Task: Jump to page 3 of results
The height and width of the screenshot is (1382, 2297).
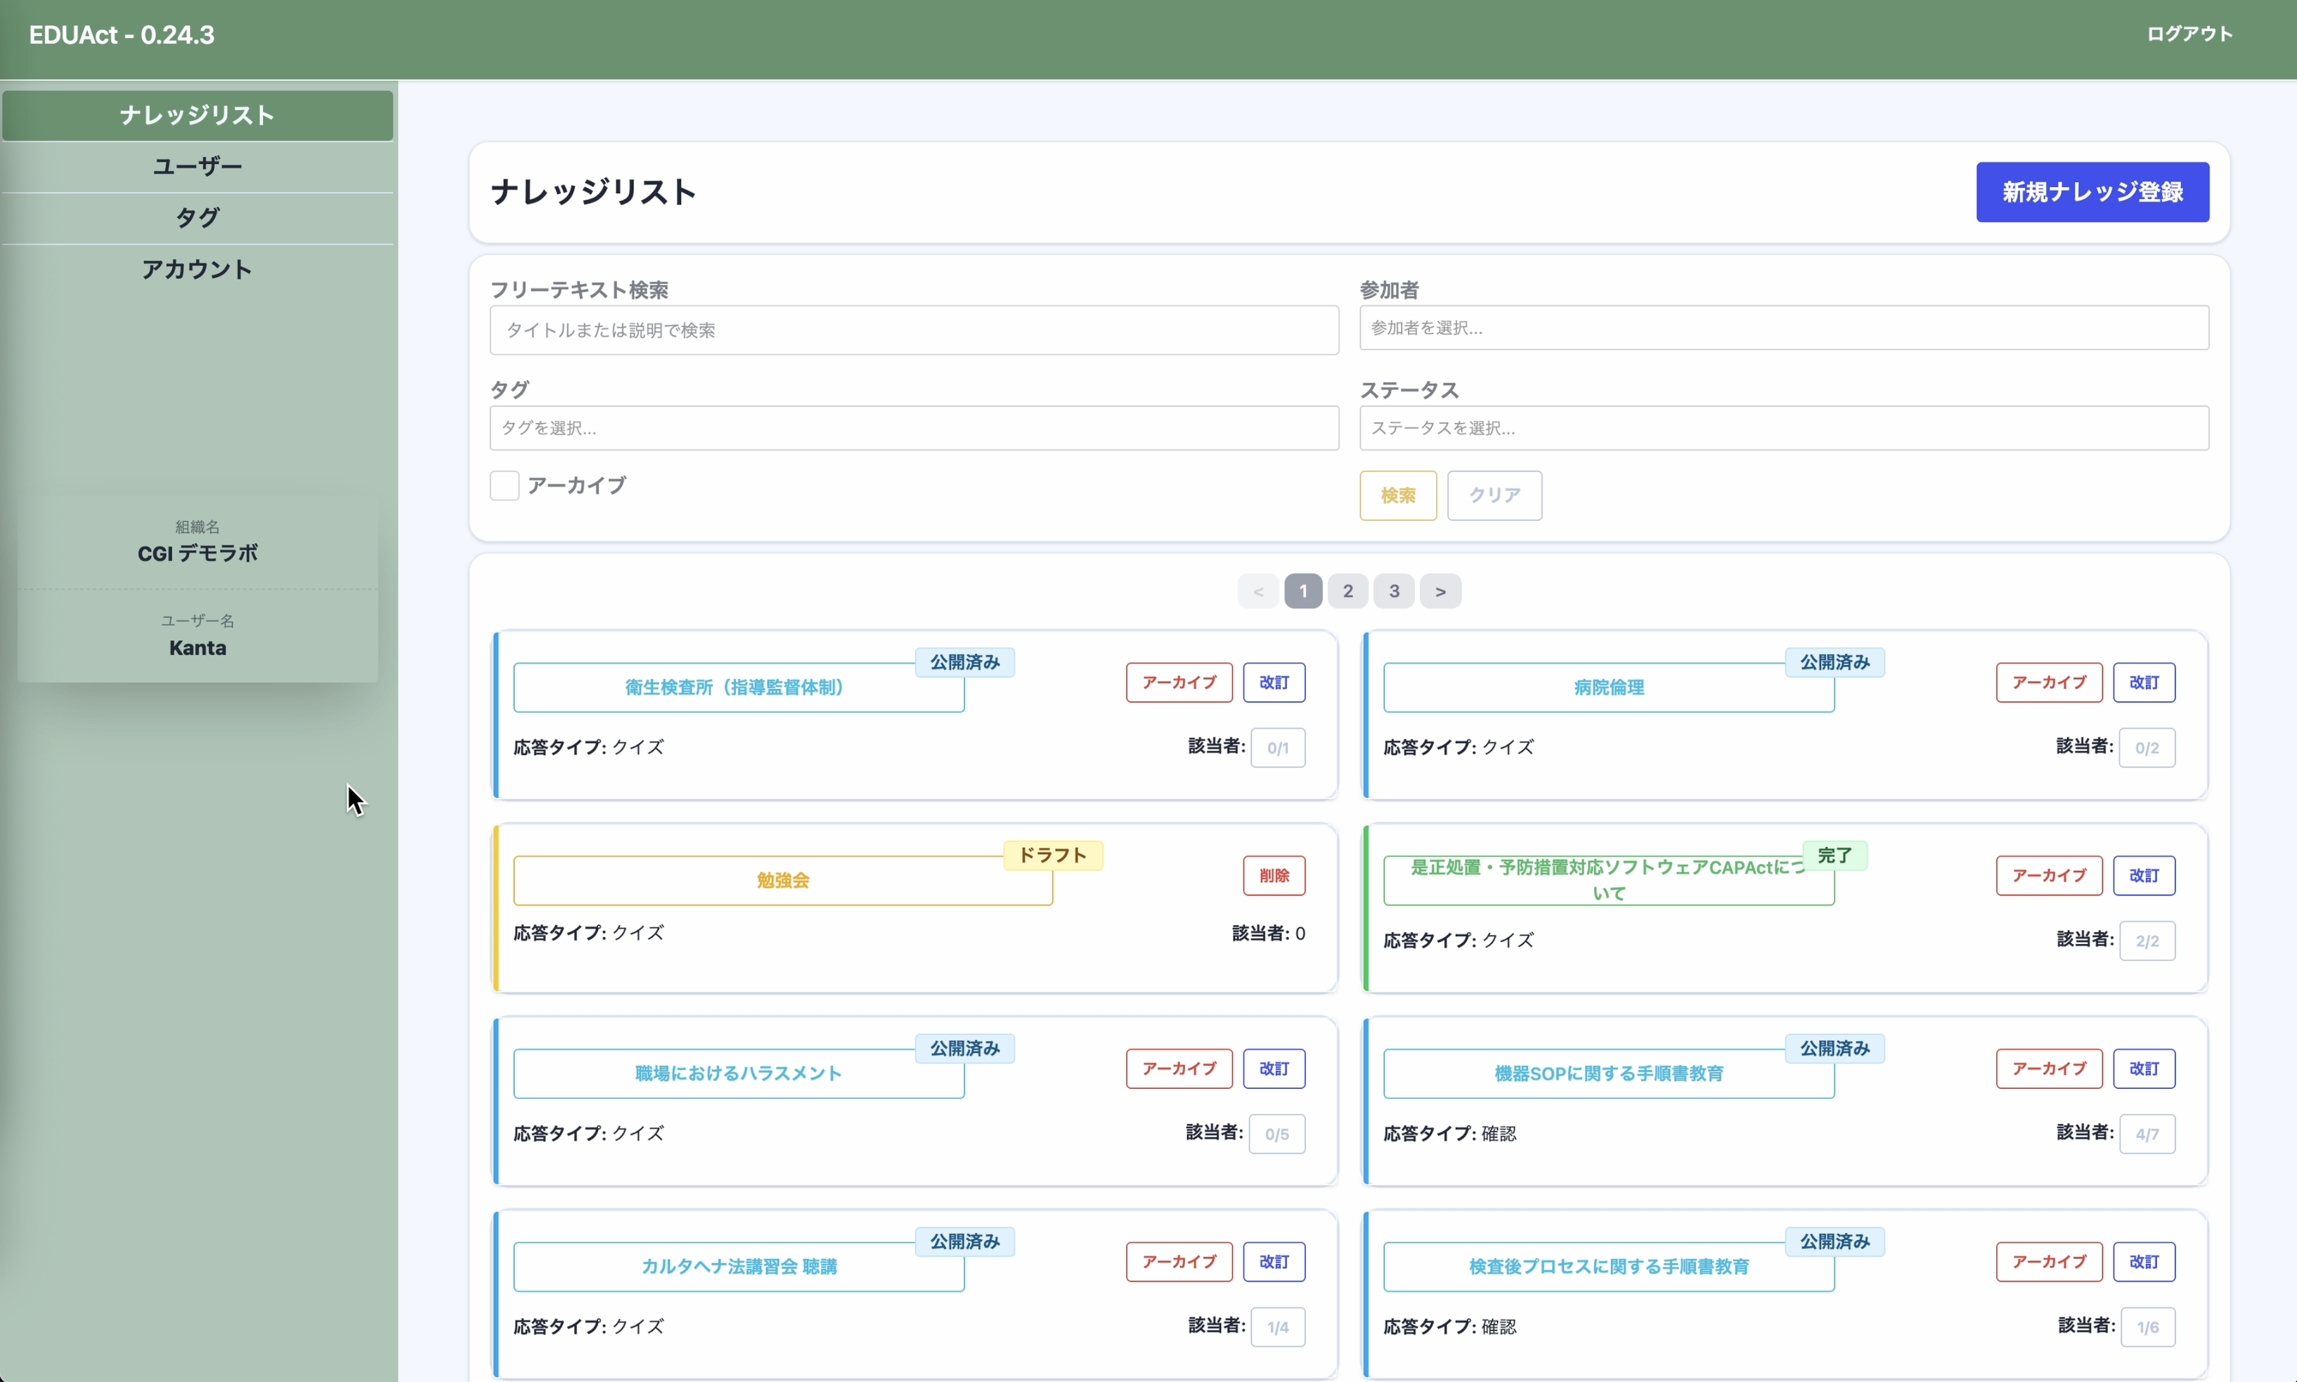Action: [1394, 591]
